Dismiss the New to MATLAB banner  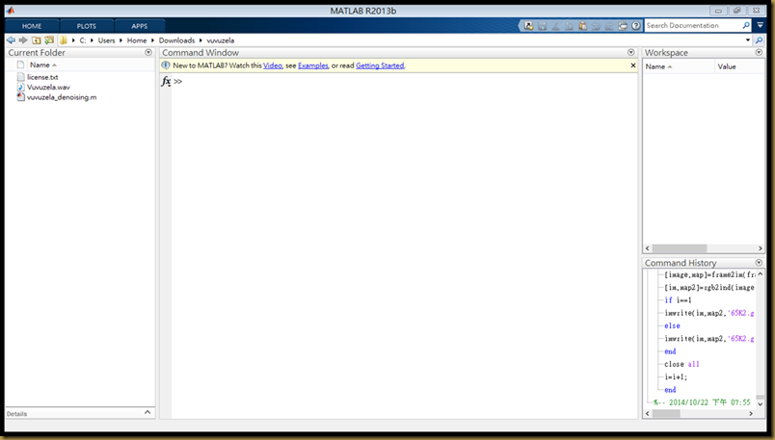click(x=633, y=65)
